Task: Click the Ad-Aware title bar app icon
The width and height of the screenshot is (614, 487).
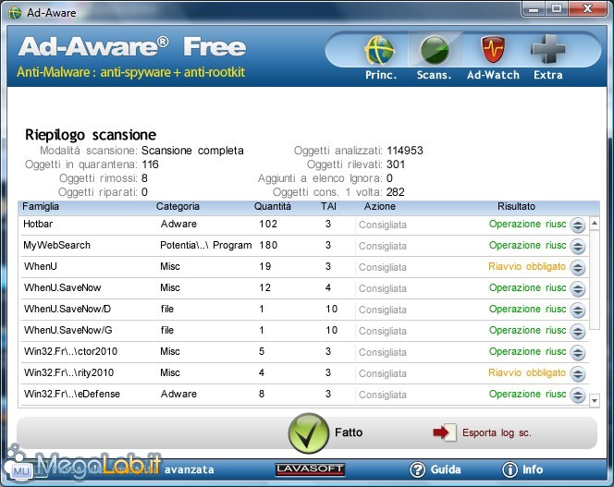Action: click(16, 13)
